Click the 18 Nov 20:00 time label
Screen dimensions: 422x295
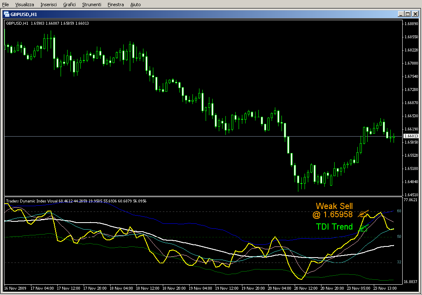tap(174, 288)
